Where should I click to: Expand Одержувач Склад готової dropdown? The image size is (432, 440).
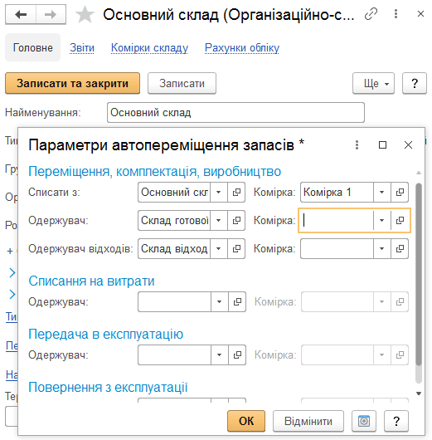219,221
